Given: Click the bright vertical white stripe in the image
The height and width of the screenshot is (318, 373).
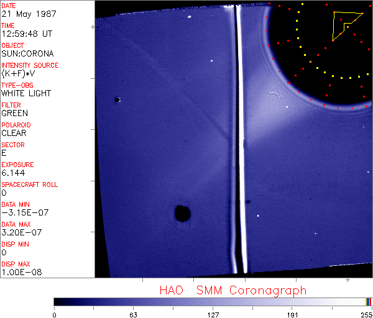Looking at the screenshot, I should point(241,139).
